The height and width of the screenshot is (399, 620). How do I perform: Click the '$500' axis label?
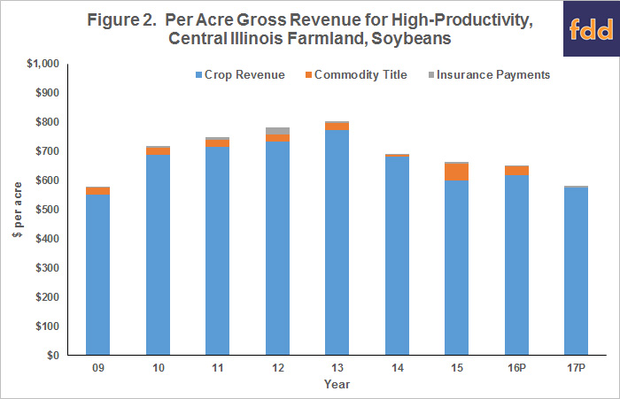click(x=47, y=210)
